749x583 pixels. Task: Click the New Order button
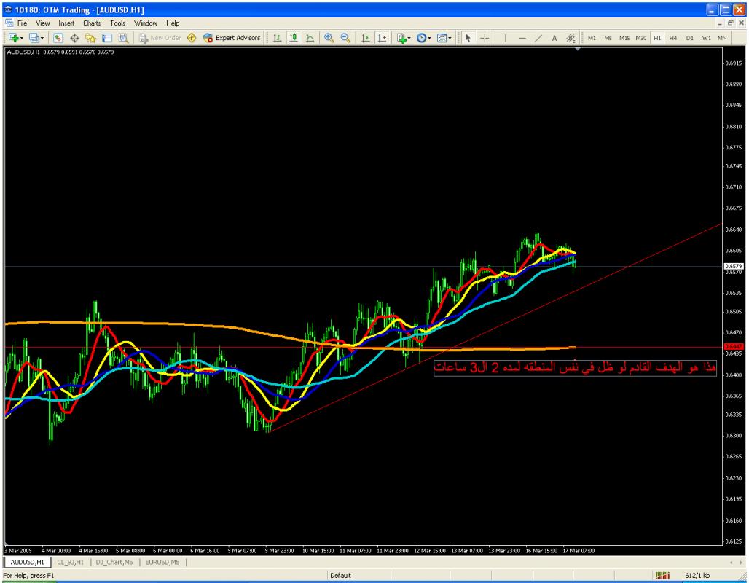[160, 38]
